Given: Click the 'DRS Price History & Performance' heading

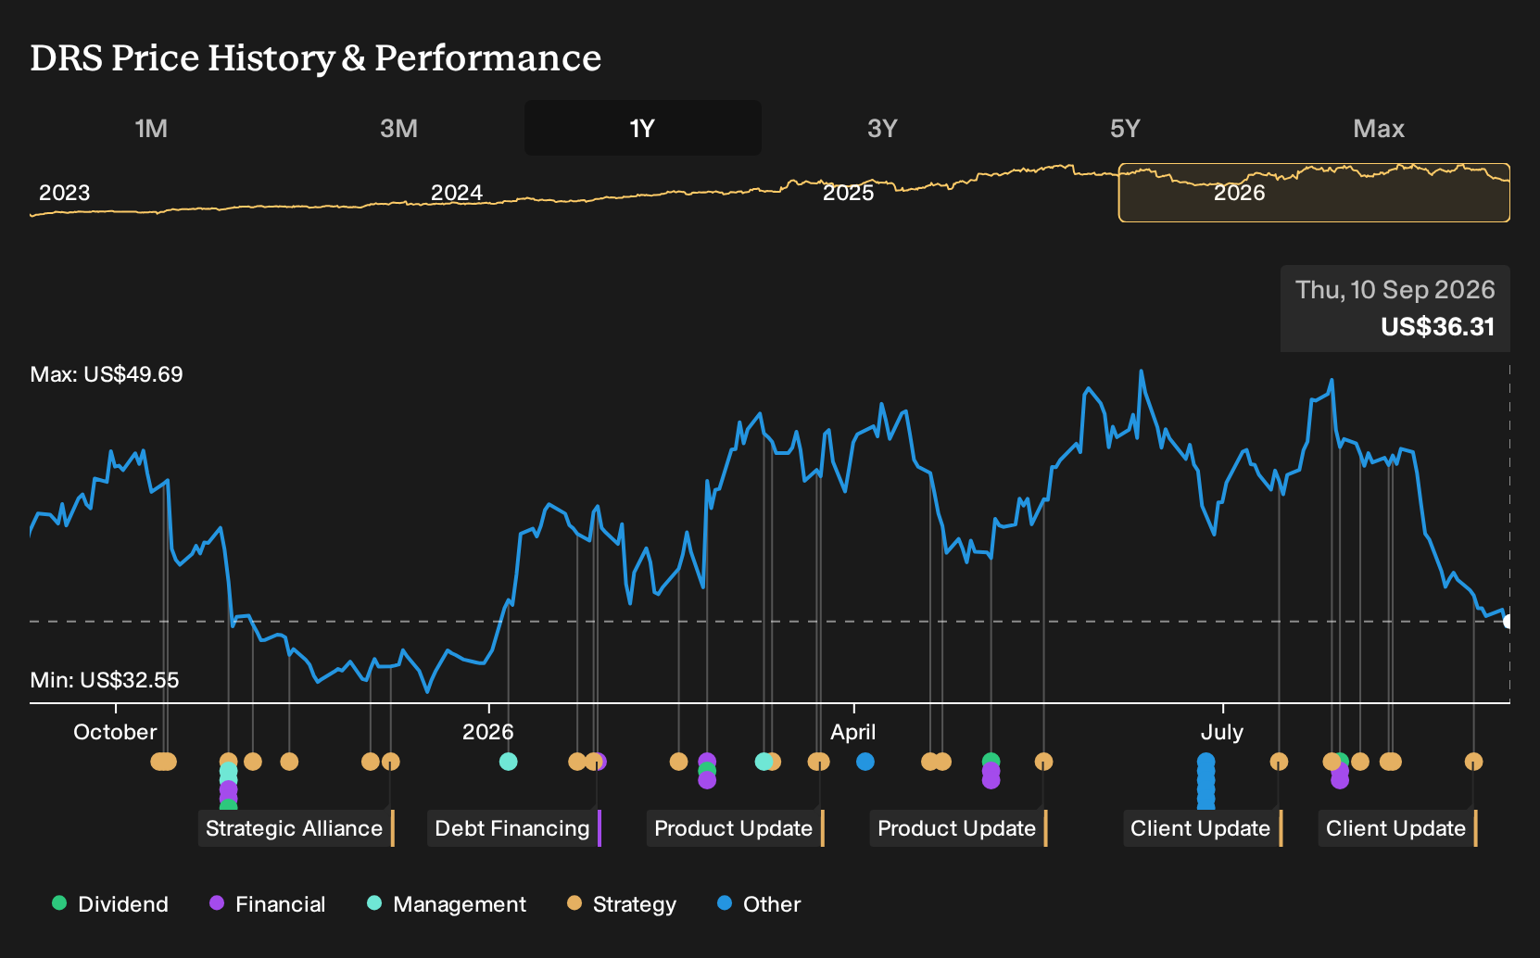Looking at the screenshot, I should pos(316,57).
